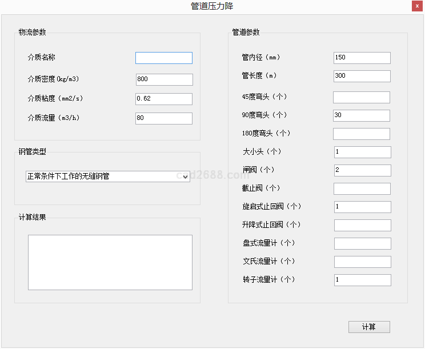Click the empty 文氏流量计 field
The width and height of the screenshot is (425, 349).
point(362,262)
